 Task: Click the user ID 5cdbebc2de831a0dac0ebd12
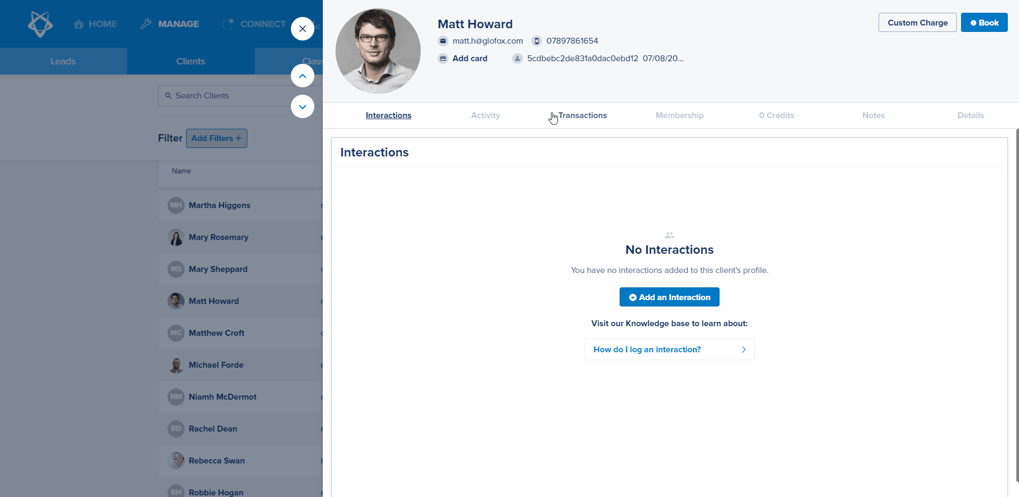click(x=582, y=59)
